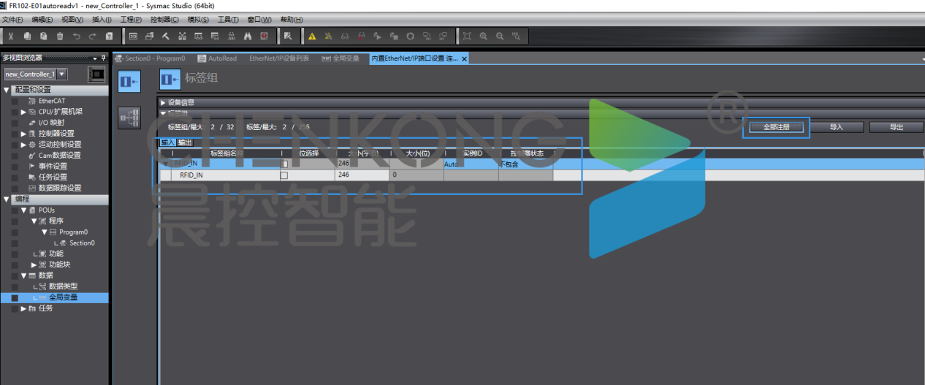This screenshot has width=925, height=385.
Task: Close the Built-in EtherNet/IP port settings tab
Action: point(464,58)
